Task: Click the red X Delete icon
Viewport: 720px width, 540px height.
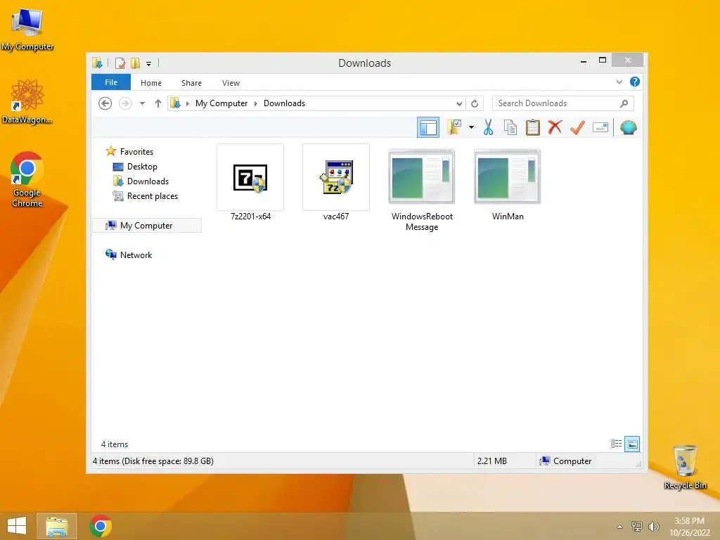Action: tap(555, 127)
